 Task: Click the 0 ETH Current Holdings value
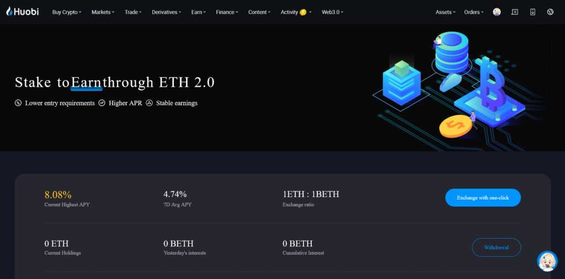[56, 243]
